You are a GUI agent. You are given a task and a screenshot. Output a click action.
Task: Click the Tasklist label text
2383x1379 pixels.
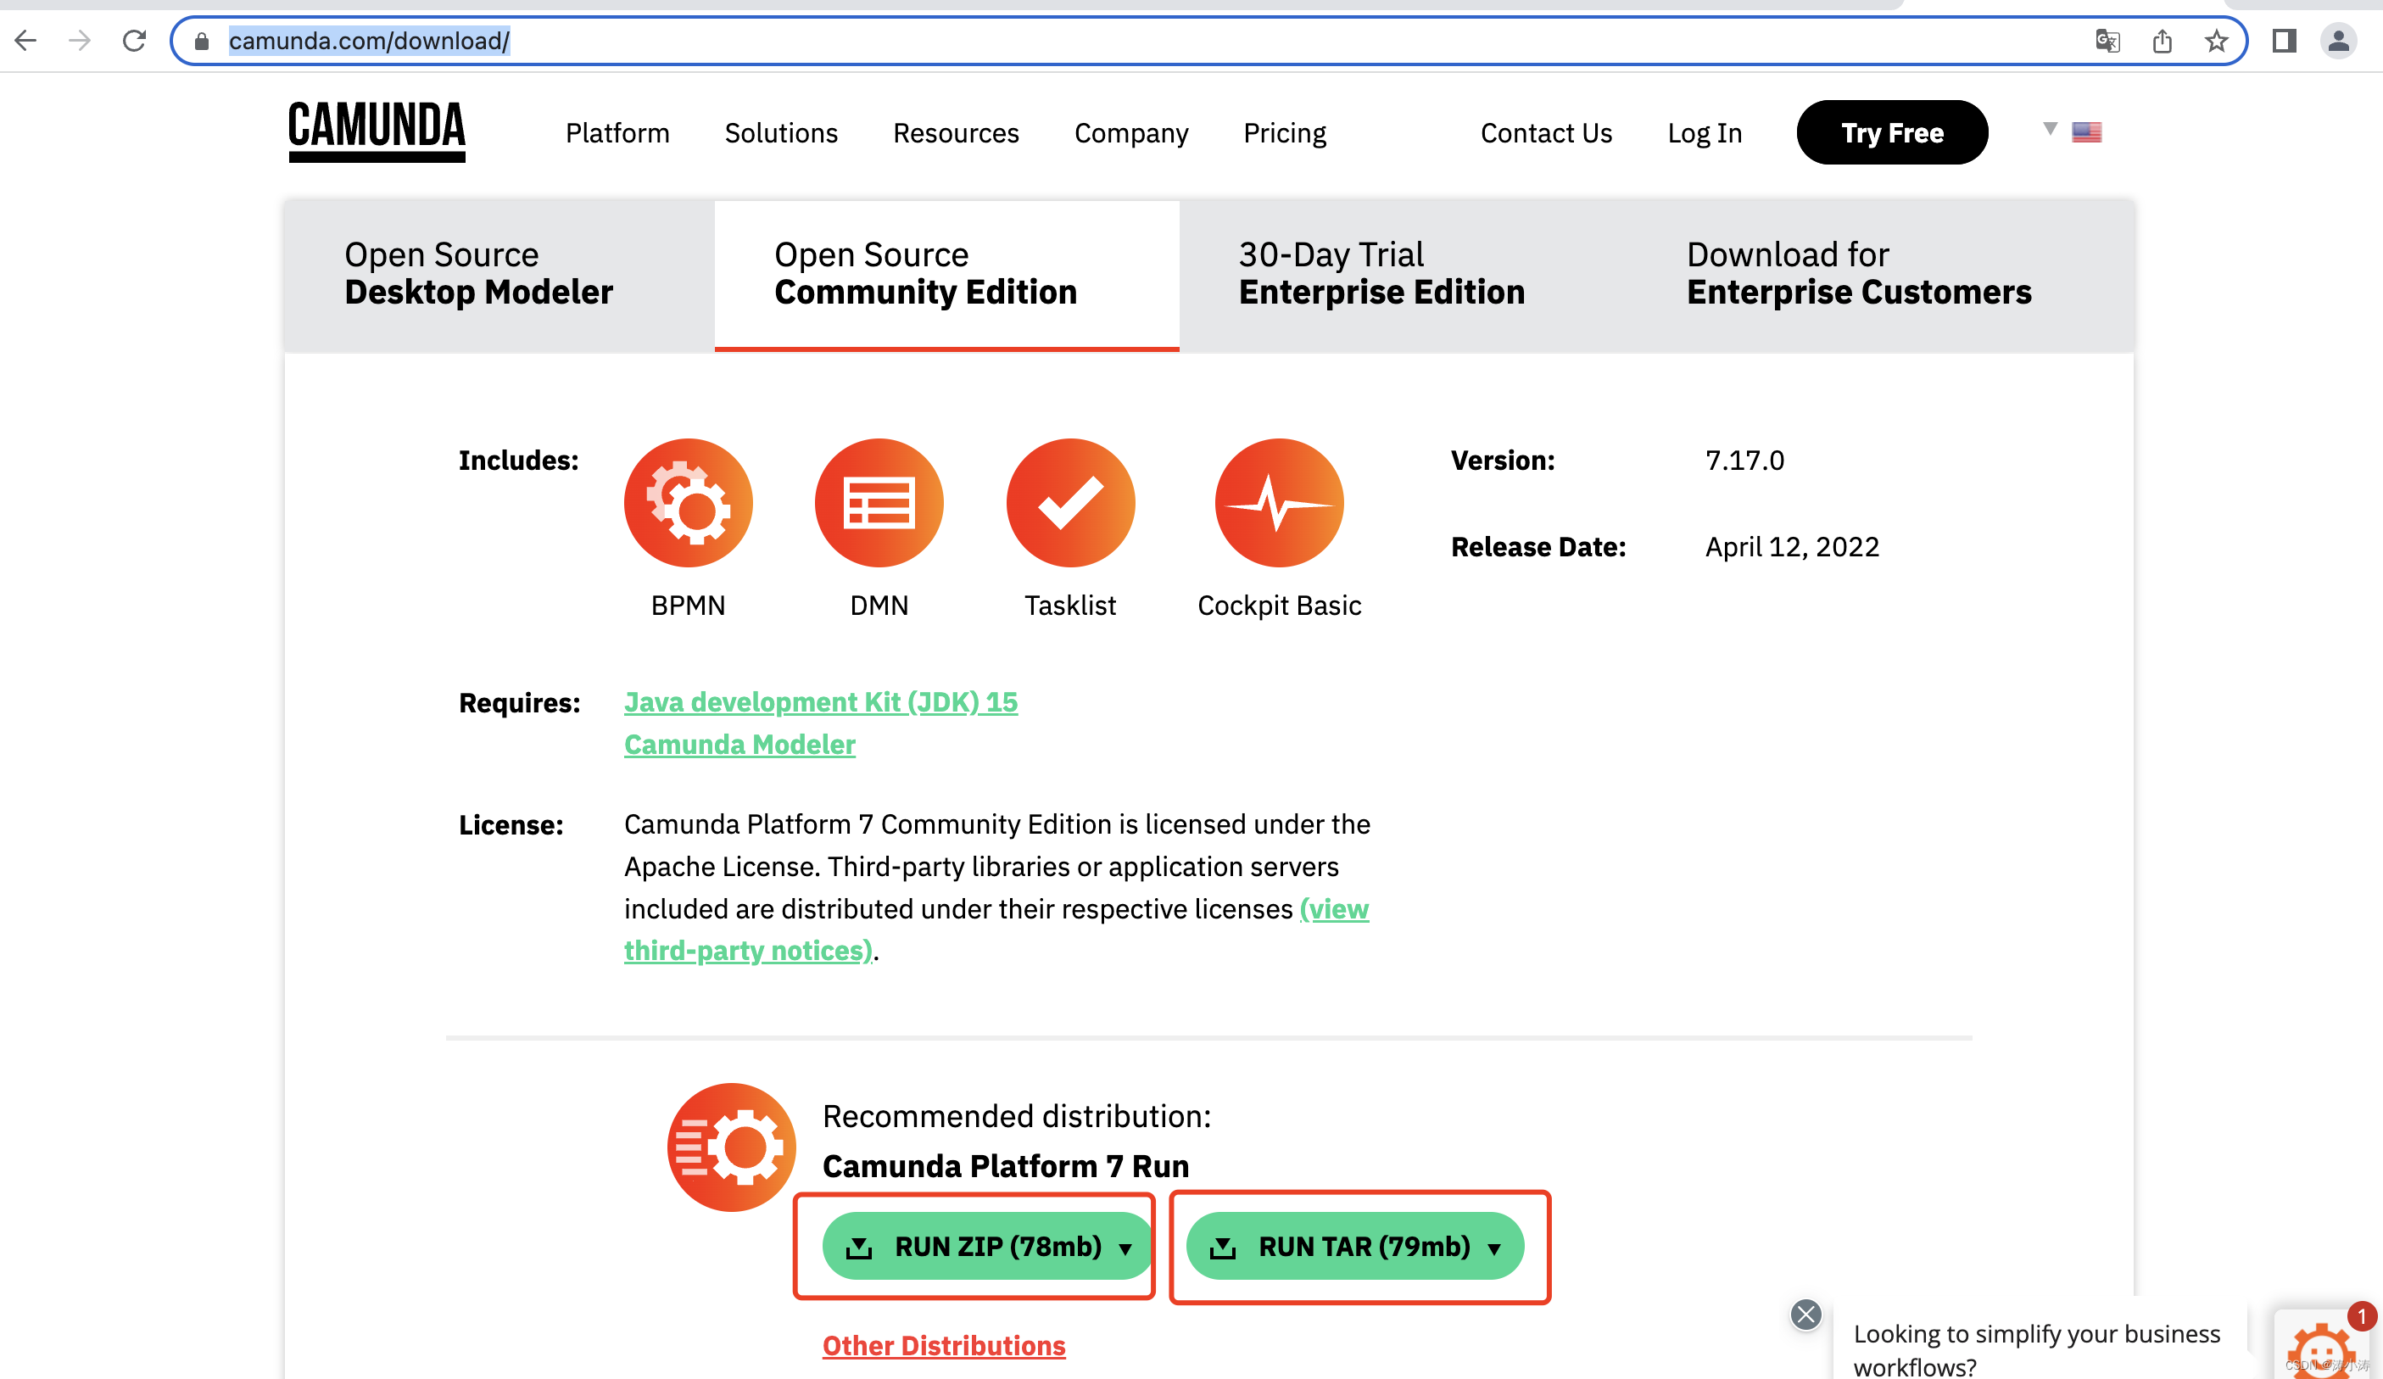[x=1070, y=606]
